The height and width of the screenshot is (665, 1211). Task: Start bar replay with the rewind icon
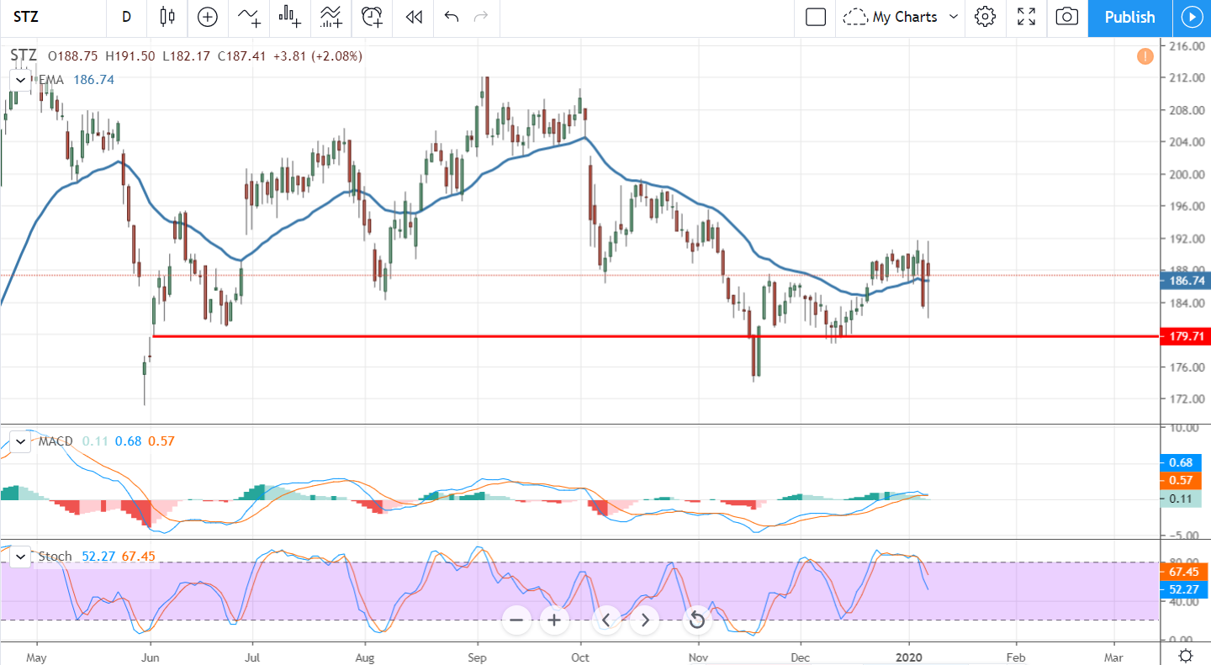click(413, 17)
